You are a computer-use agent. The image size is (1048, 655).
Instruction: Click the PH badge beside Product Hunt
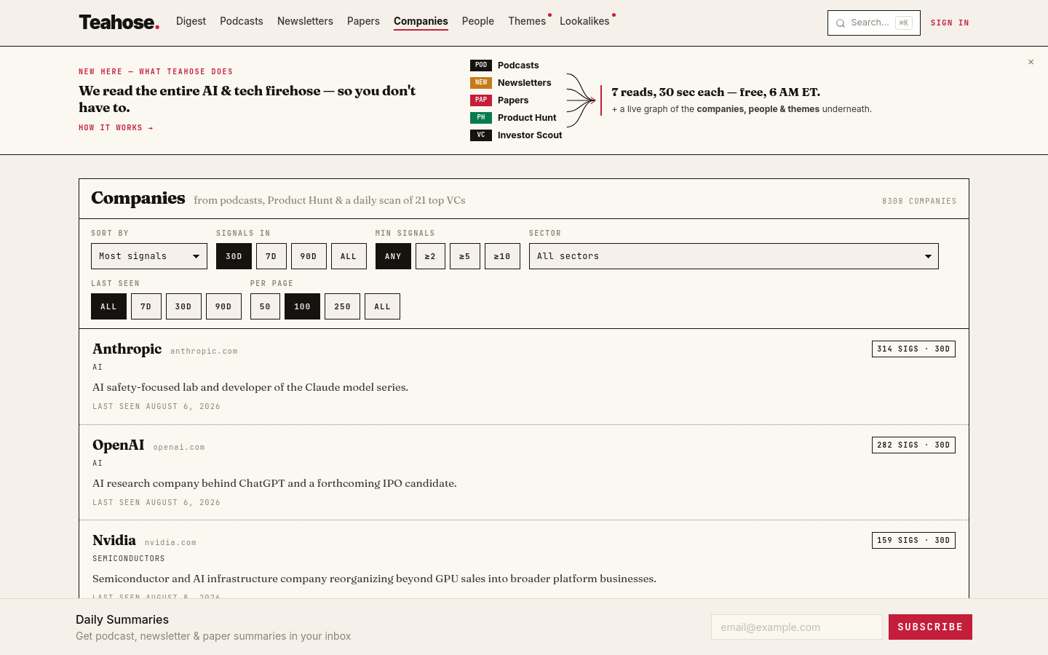coord(481,118)
